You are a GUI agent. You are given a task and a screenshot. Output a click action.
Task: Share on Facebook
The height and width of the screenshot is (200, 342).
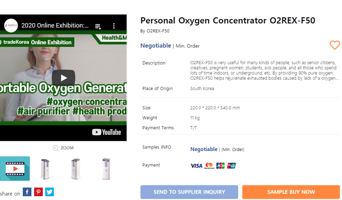click(27, 192)
